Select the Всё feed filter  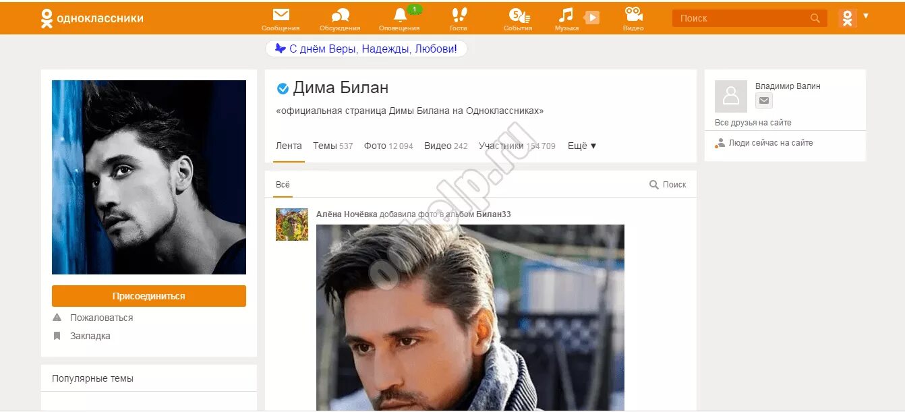click(x=283, y=185)
